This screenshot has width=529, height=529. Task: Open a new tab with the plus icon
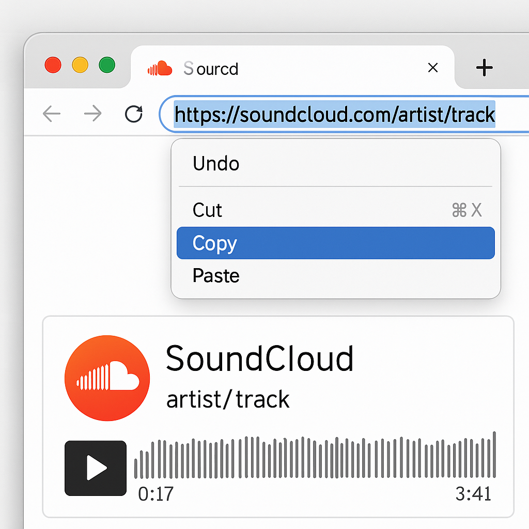click(484, 68)
